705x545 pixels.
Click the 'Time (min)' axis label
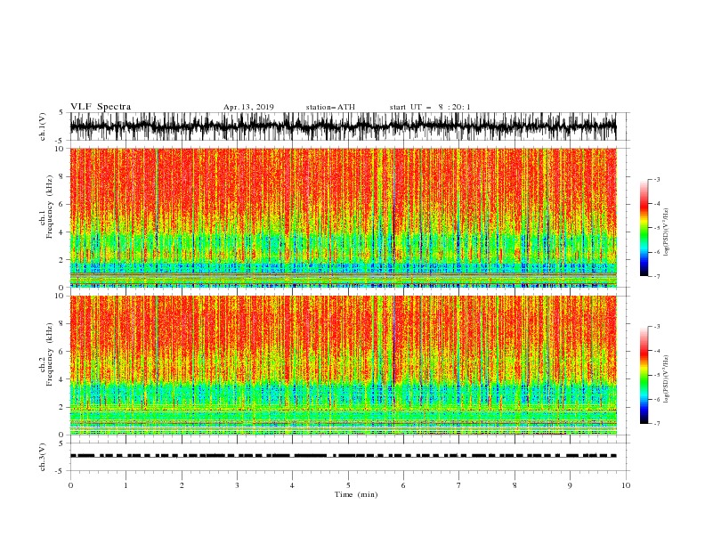tap(356, 494)
